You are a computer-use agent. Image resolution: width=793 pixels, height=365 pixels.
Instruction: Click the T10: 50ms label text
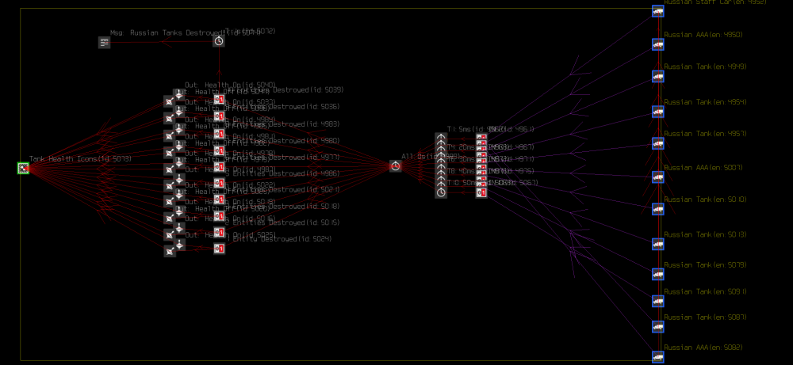(x=462, y=183)
